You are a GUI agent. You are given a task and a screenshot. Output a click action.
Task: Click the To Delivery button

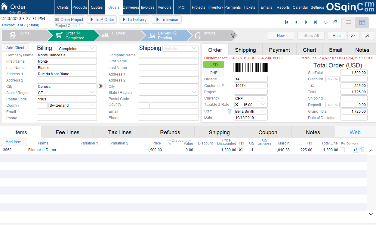tap(134, 19)
